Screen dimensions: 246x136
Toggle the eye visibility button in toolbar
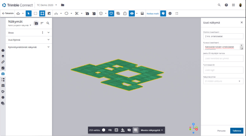click(132, 13)
